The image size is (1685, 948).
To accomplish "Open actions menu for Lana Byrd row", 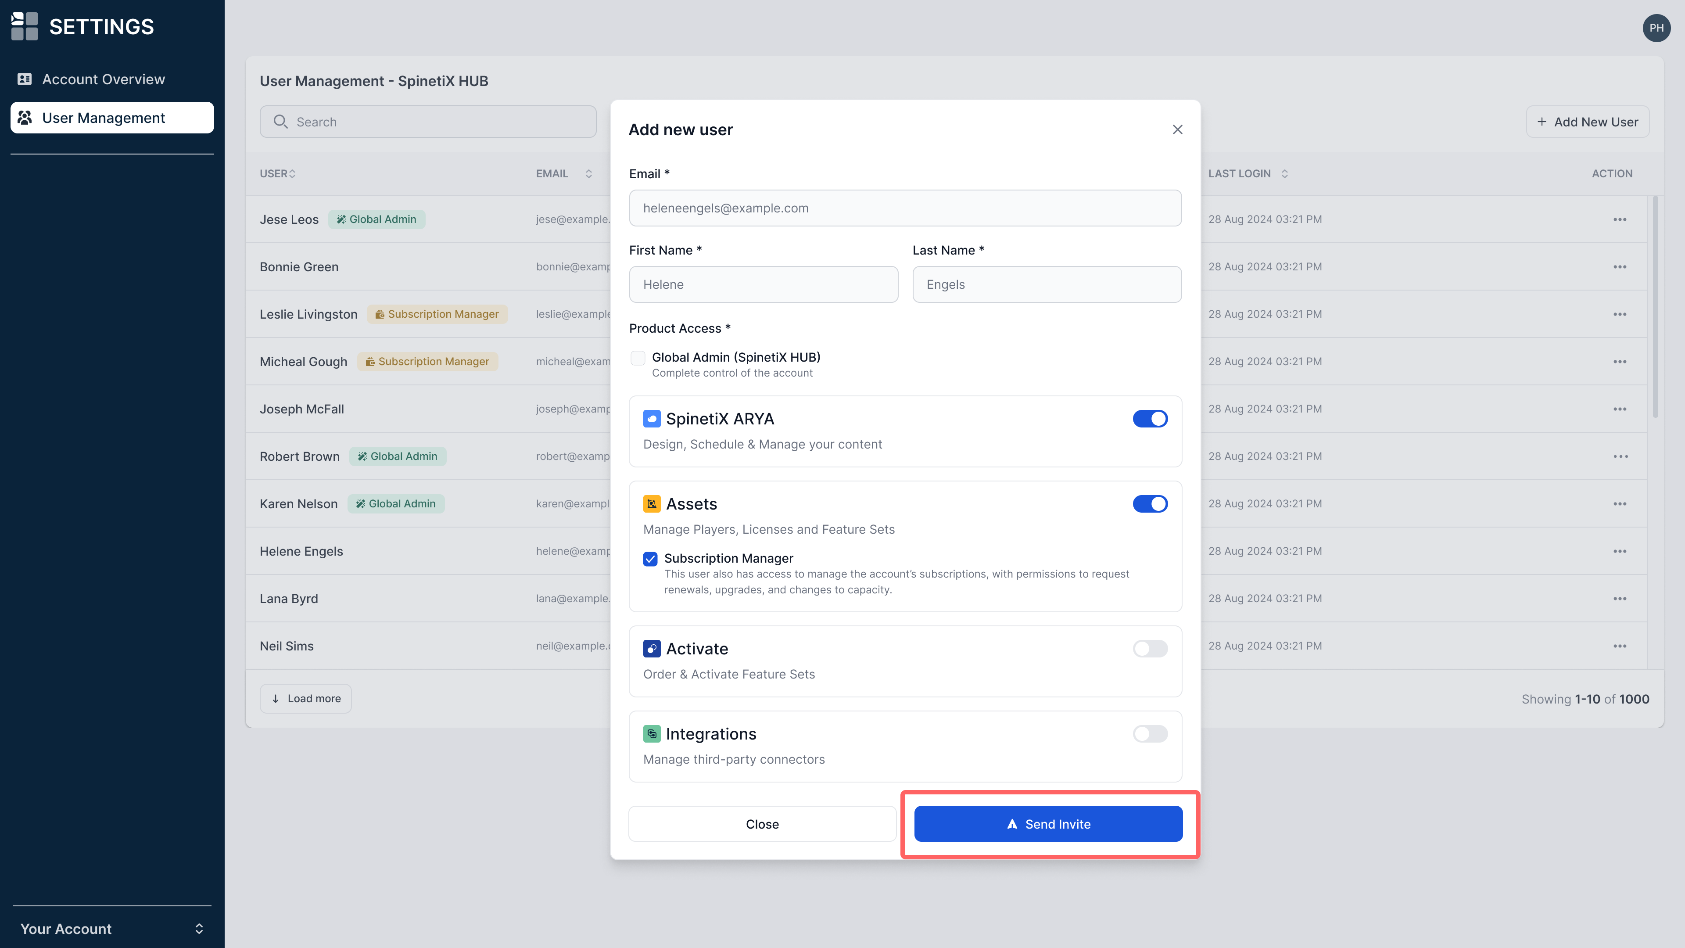I will pyautogui.click(x=1620, y=599).
